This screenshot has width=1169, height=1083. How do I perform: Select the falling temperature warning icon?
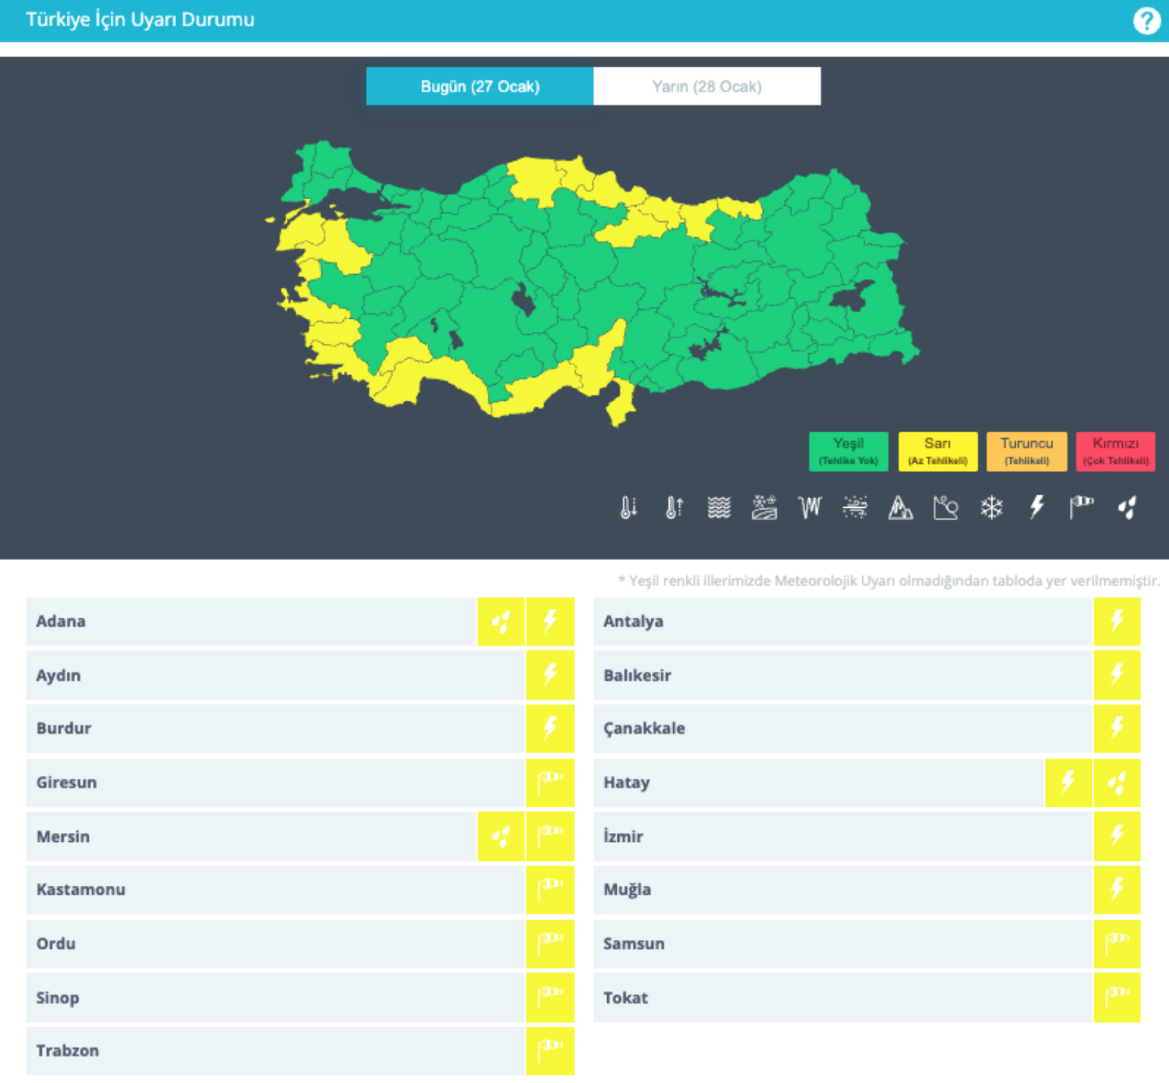coord(629,508)
